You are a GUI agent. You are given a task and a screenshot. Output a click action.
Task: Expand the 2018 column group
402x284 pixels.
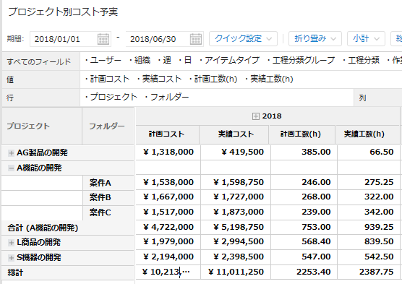256,116
